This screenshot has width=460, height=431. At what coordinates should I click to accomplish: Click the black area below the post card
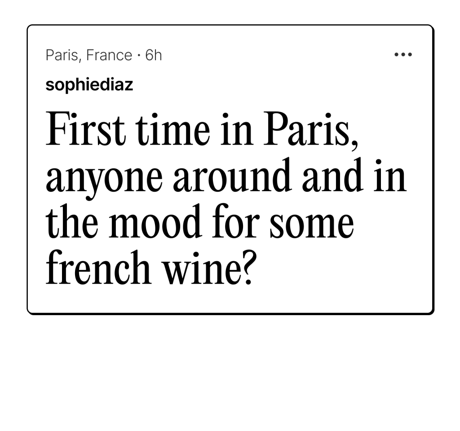click(x=230, y=373)
